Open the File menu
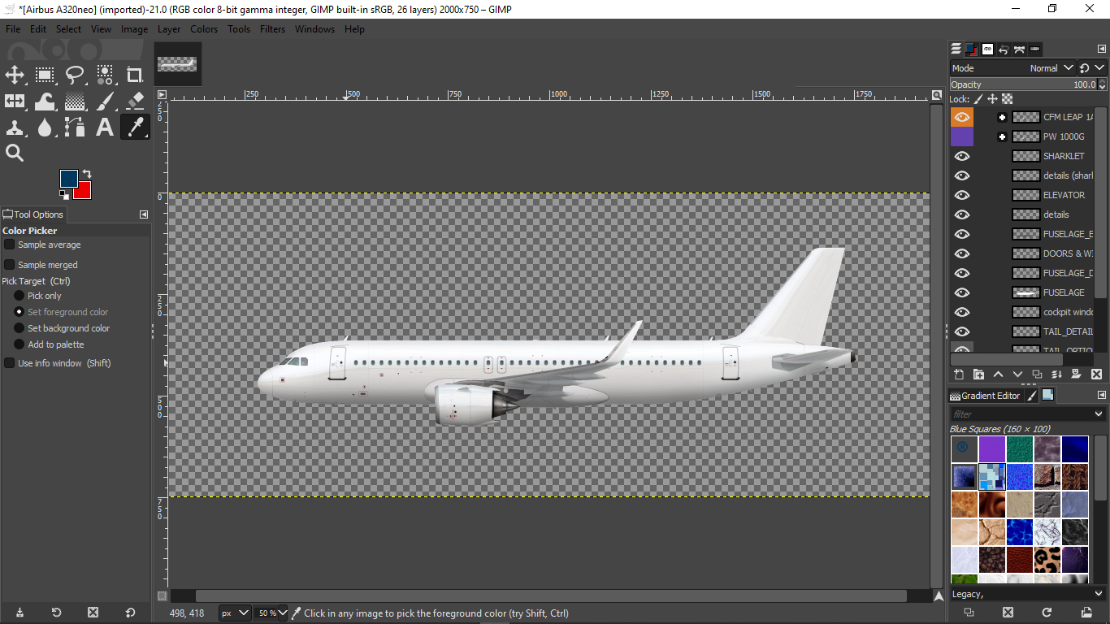Image resolution: width=1110 pixels, height=624 pixels. coord(13,29)
